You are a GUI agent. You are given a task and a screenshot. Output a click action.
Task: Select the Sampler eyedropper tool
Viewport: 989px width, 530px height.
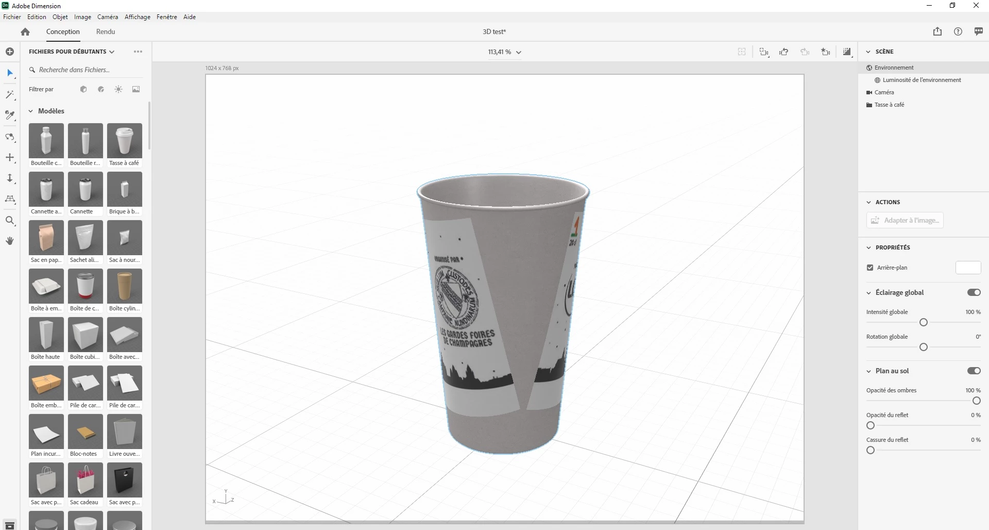coord(10,115)
